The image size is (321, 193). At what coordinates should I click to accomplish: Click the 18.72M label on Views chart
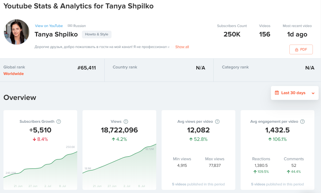click(150, 149)
